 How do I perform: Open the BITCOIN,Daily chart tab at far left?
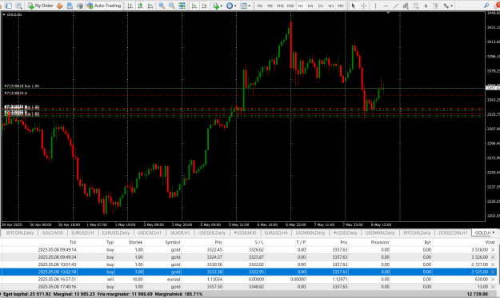point(20,232)
